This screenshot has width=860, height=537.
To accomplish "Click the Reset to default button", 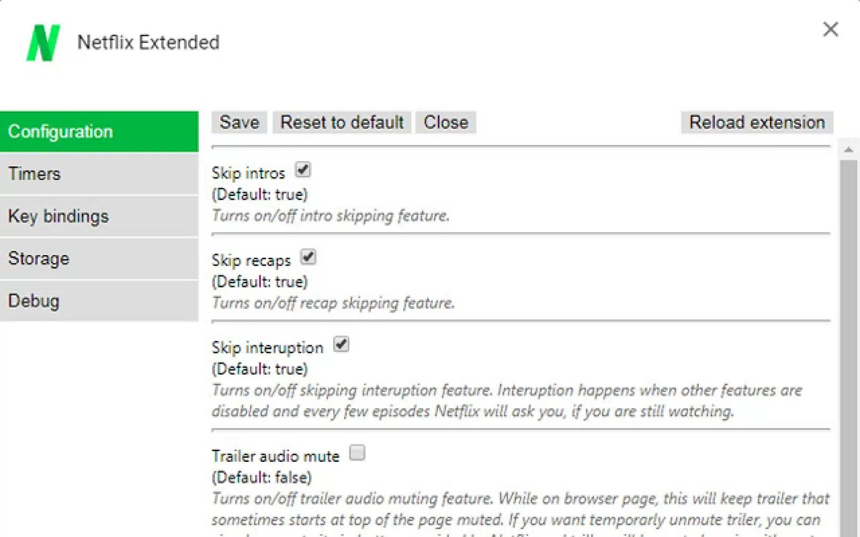I will (341, 122).
